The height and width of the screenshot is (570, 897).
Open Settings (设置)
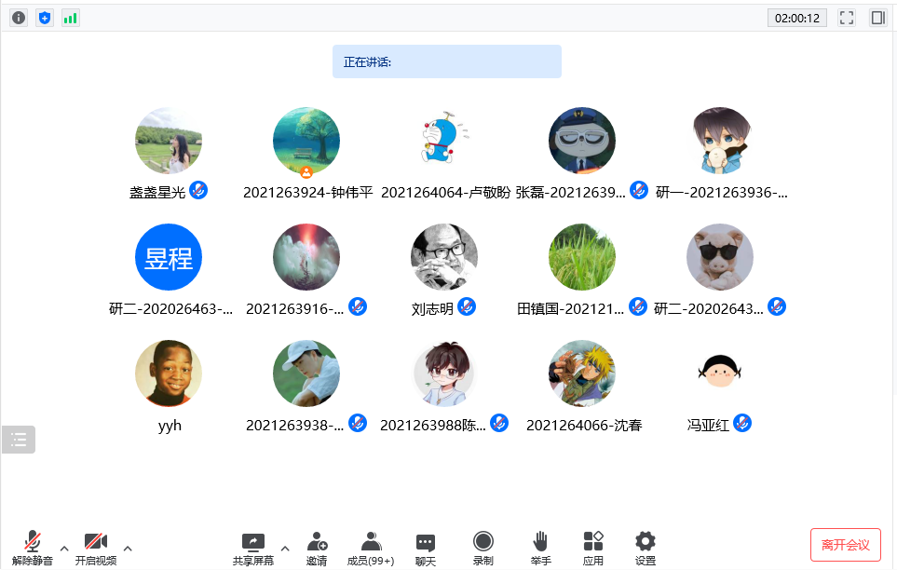646,548
